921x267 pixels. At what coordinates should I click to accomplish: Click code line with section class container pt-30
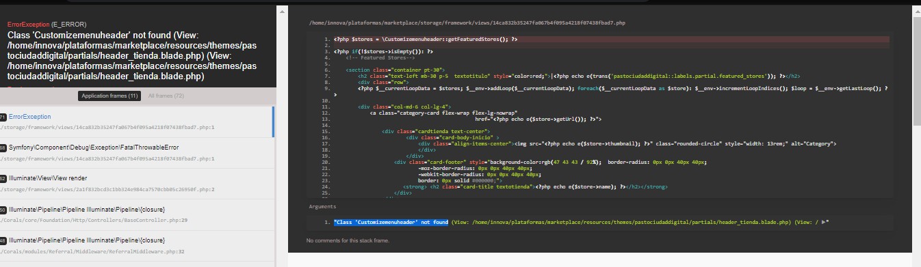395,70
